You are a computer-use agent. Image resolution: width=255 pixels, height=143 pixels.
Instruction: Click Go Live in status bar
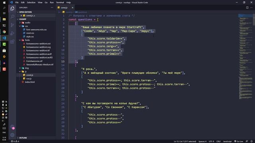click(x=239, y=141)
